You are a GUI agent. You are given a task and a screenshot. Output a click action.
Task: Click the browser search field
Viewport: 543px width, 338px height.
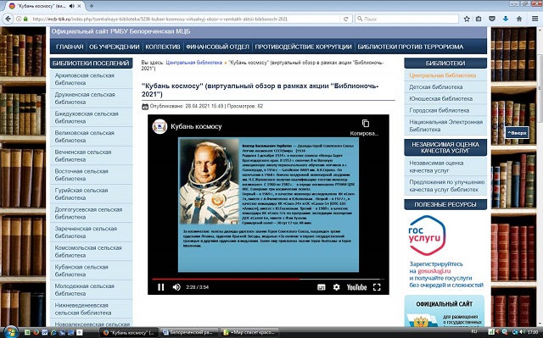pyautogui.click(x=407, y=19)
